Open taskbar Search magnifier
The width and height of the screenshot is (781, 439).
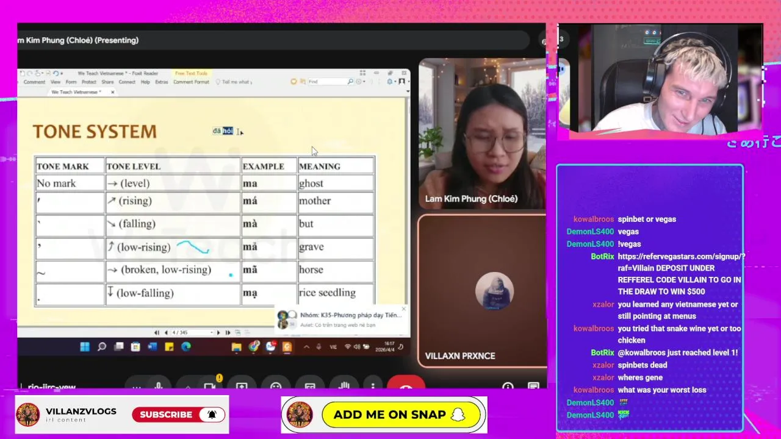(102, 347)
